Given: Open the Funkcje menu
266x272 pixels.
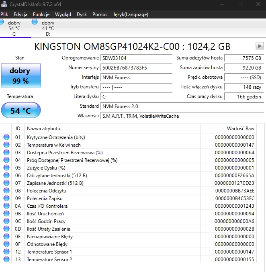Looking at the screenshot, I should [x=41, y=14].
